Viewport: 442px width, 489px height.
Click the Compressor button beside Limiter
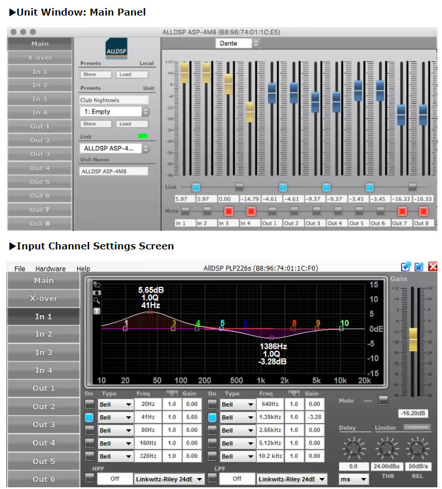pyautogui.click(x=417, y=427)
